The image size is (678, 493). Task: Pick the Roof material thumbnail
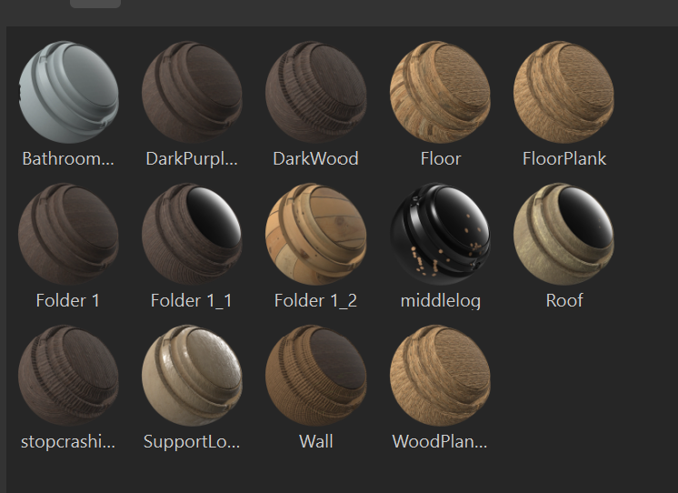(x=563, y=234)
